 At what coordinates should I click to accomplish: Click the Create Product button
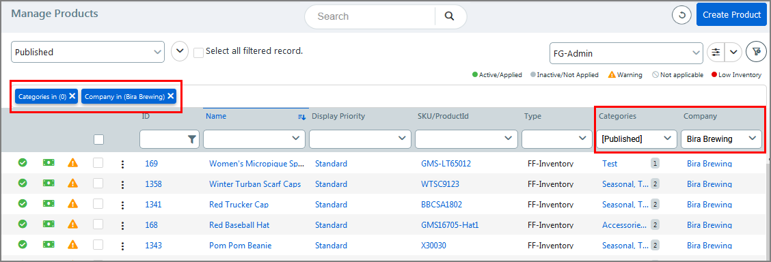pos(731,15)
